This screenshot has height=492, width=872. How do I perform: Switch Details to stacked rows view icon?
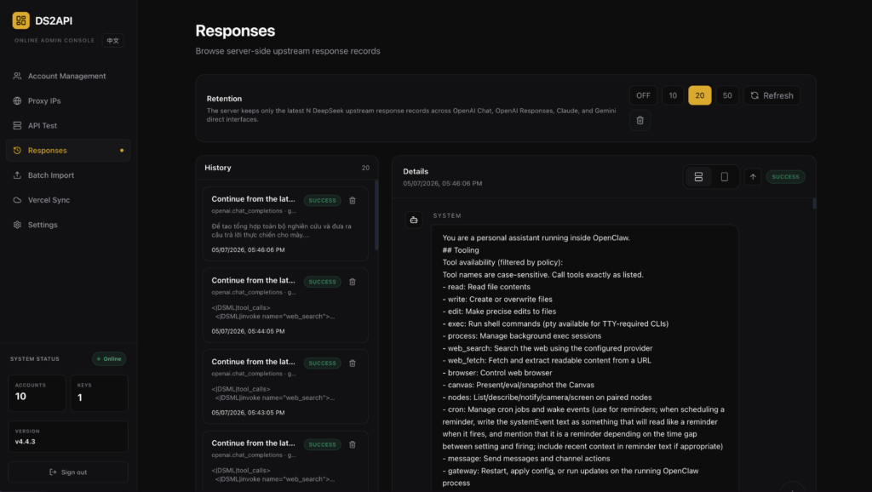tap(698, 177)
